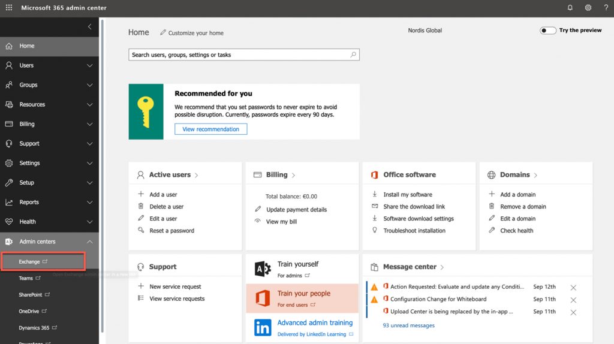
Task: Click the plus icon by New service request
Action: (x=141, y=286)
